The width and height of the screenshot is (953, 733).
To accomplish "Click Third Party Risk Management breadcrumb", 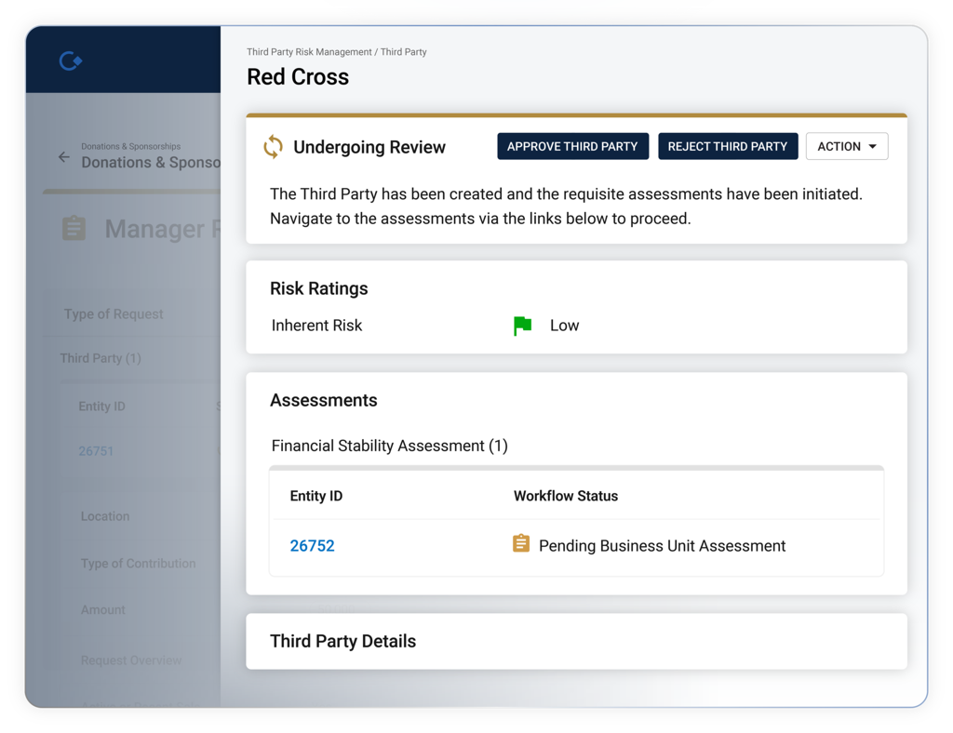I will 309,52.
